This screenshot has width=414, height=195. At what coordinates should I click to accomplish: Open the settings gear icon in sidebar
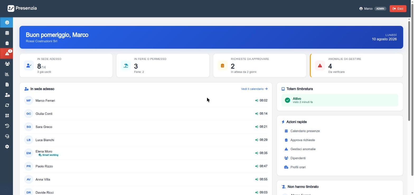[x=7, y=146]
